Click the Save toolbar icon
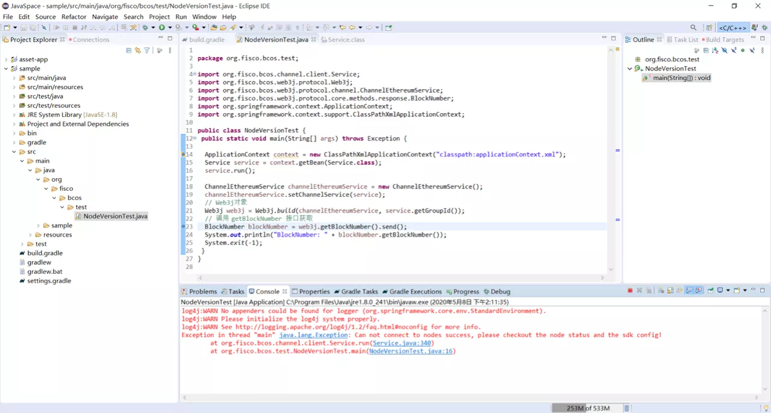Screen dimensions: 771x413 click(23, 28)
